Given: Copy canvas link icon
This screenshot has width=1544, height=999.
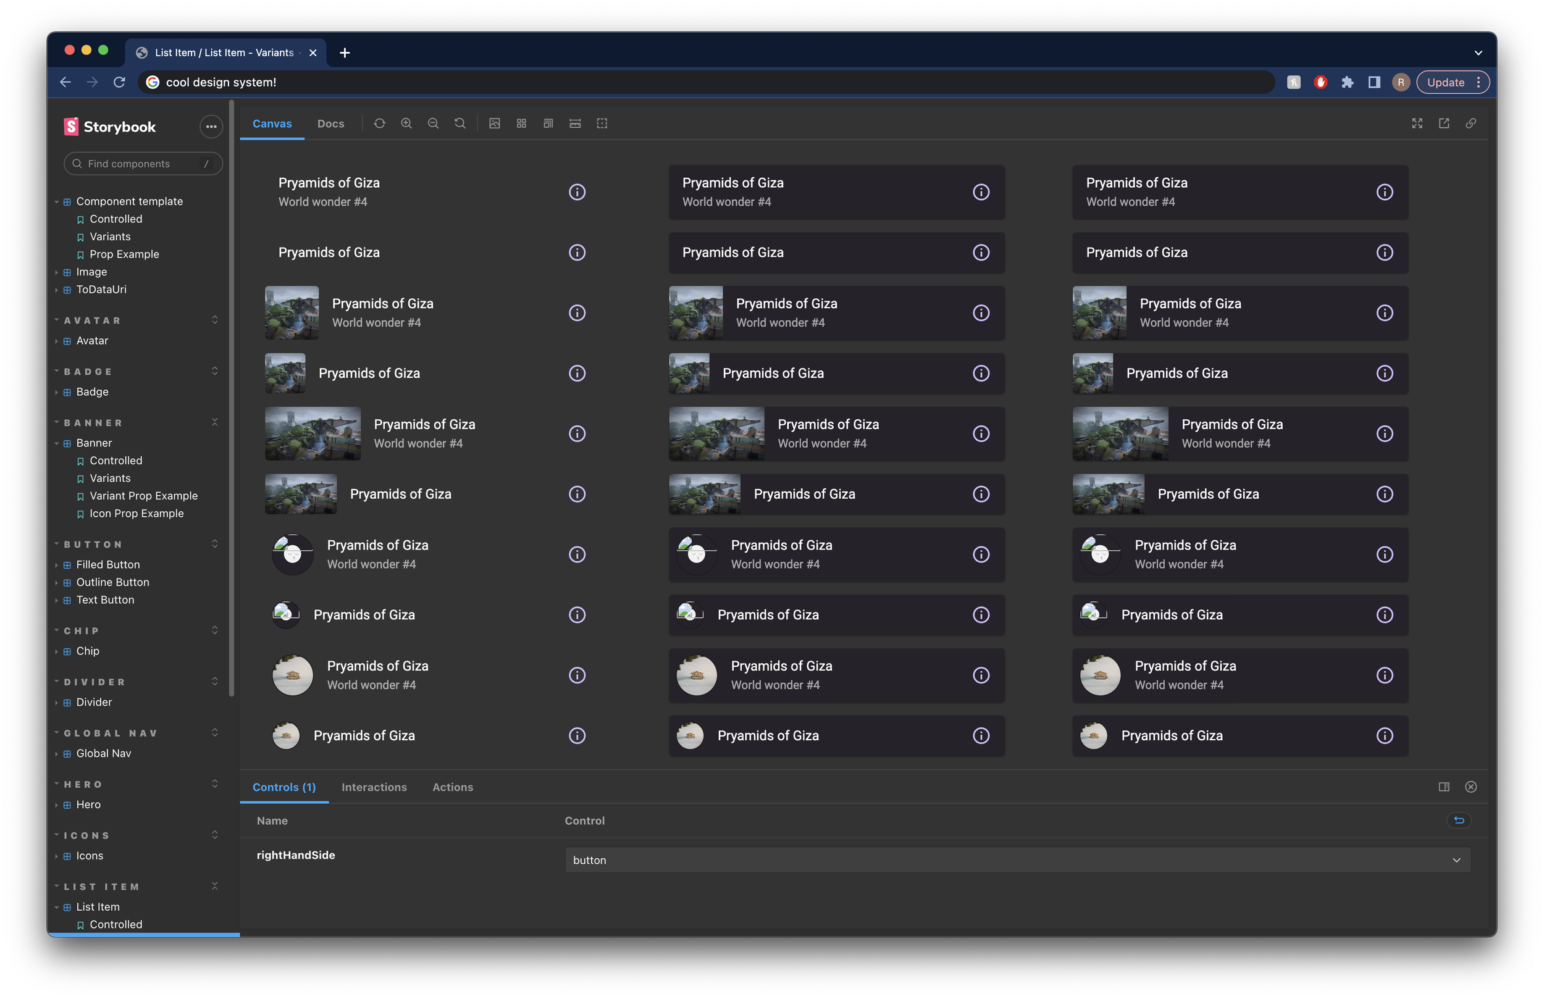Looking at the screenshot, I should [1471, 123].
